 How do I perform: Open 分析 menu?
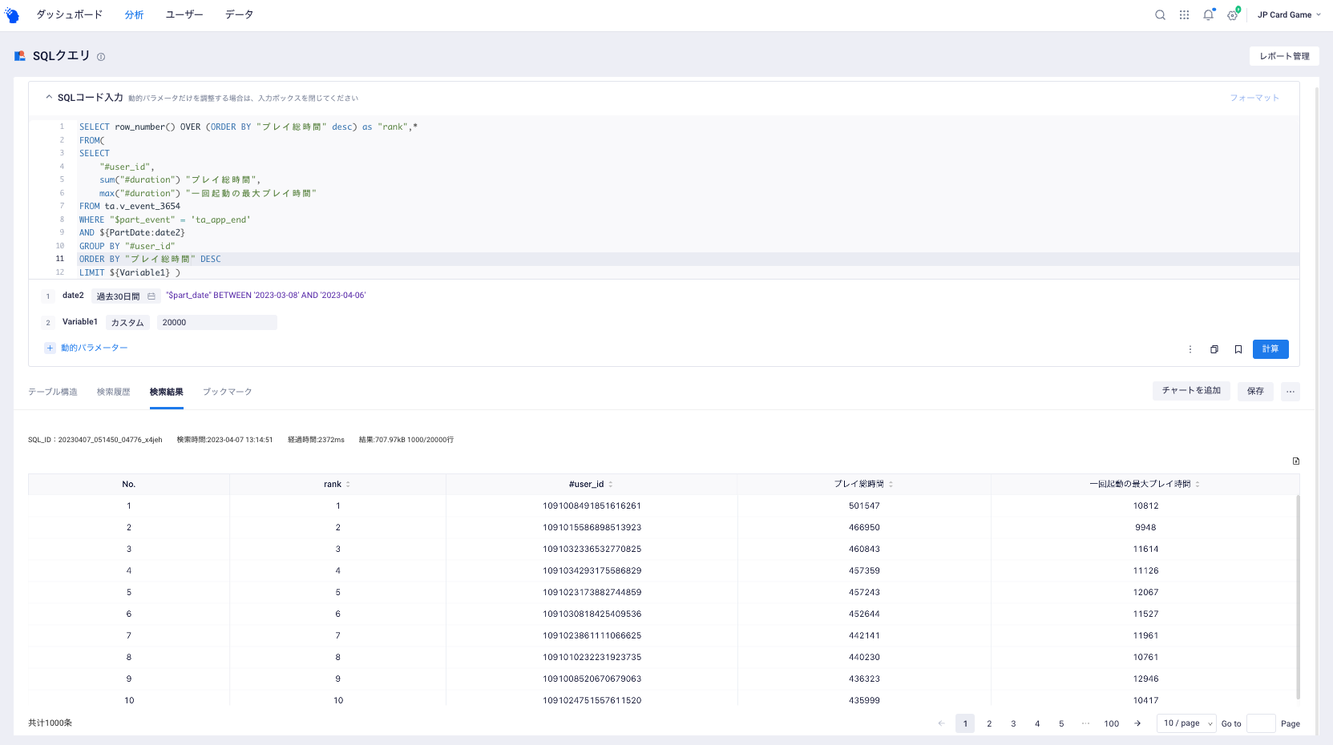click(x=135, y=15)
